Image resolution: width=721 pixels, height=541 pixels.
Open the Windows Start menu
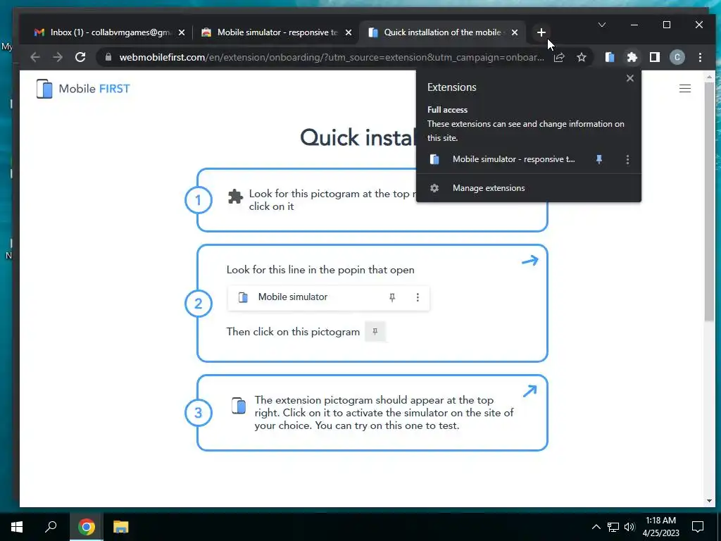click(17, 527)
